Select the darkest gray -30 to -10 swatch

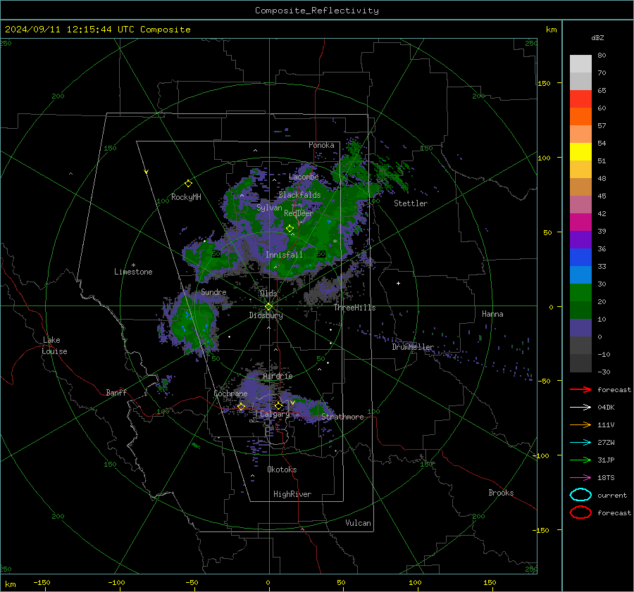pyautogui.click(x=580, y=363)
